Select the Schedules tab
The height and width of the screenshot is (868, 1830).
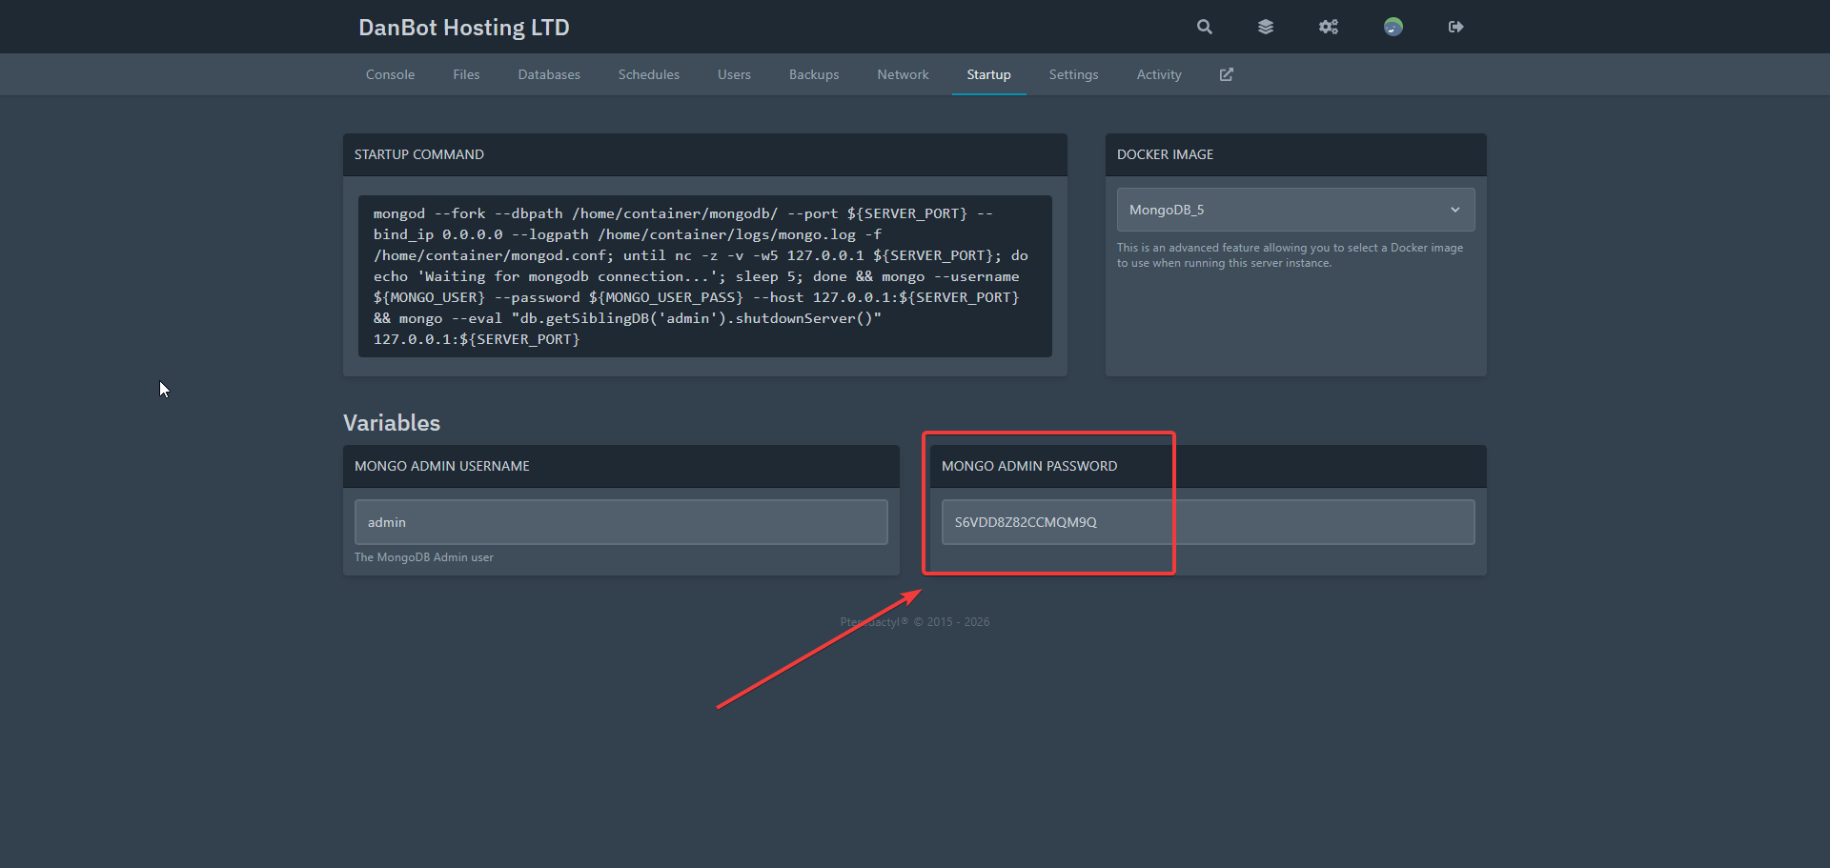(648, 74)
